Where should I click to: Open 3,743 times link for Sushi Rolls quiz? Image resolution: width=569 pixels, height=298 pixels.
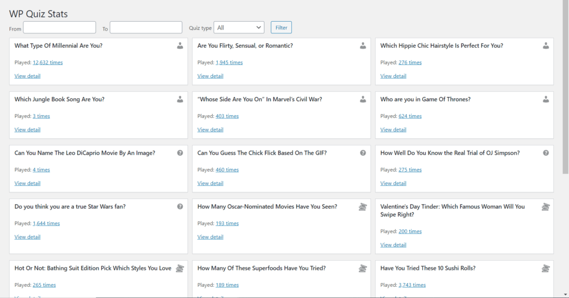412,285
